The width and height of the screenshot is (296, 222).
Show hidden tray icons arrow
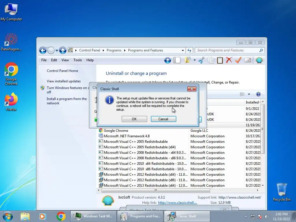click(x=246, y=217)
